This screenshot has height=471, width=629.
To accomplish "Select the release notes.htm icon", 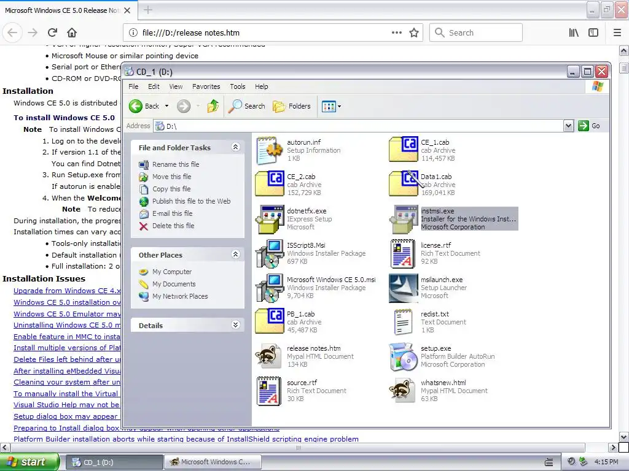I will (x=269, y=356).
